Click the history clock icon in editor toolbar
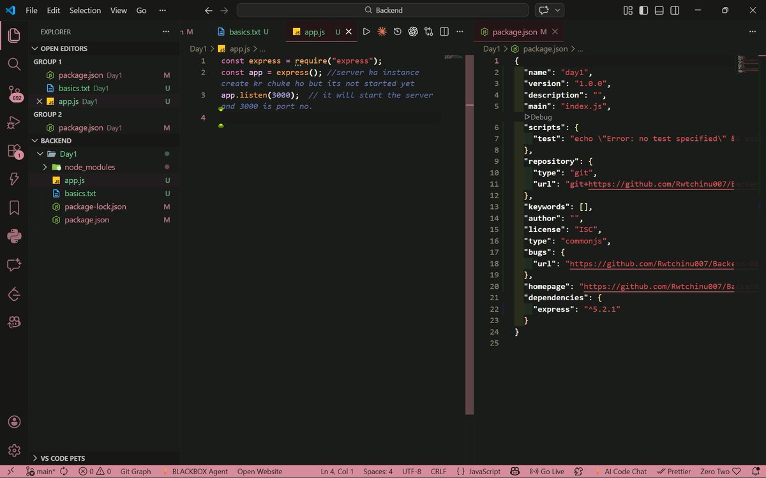This screenshot has width=766, height=478. pyautogui.click(x=398, y=31)
